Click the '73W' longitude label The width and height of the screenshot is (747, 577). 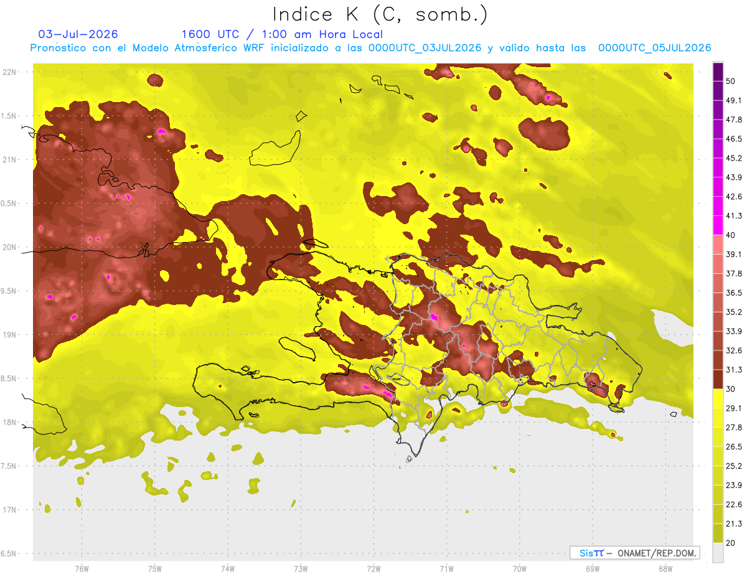click(x=301, y=569)
